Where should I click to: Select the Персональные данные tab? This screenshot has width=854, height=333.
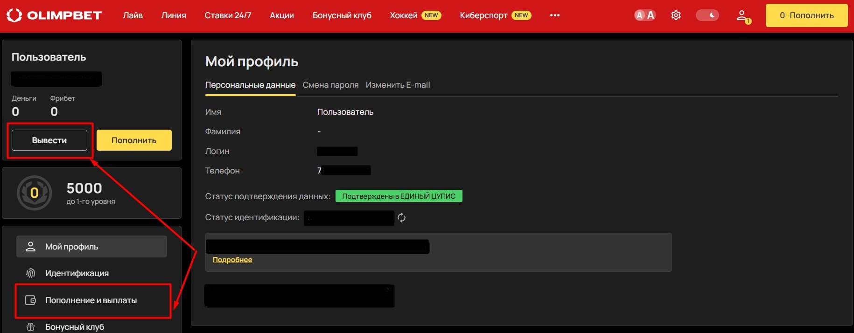250,85
